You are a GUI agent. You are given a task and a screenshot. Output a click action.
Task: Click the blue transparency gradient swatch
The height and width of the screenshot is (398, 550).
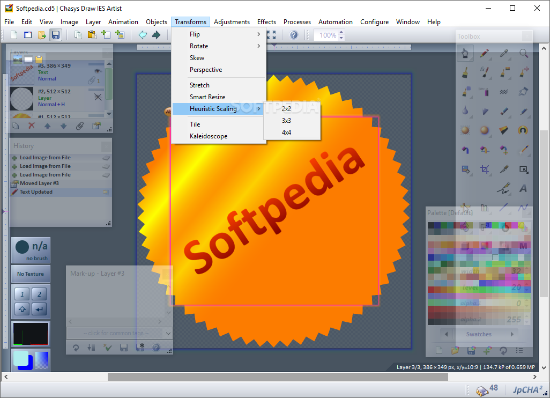pos(42,360)
